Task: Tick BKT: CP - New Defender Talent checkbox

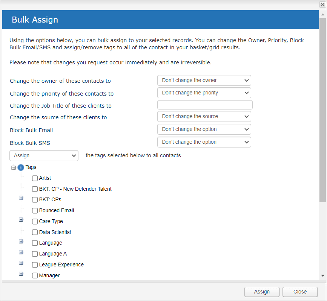Action: pyautogui.click(x=35, y=189)
